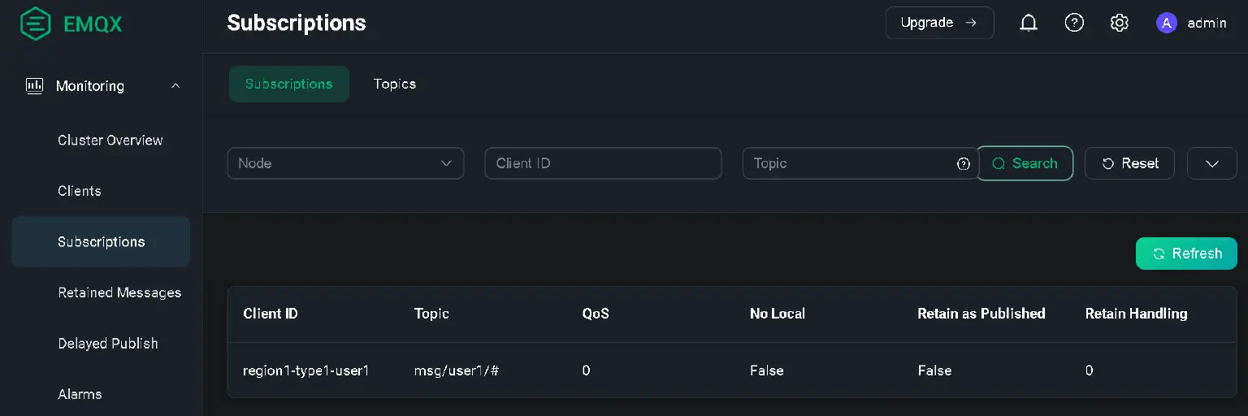
Task: Click the Monitoring chart icon in sidebar
Action: pyautogui.click(x=34, y=85)
